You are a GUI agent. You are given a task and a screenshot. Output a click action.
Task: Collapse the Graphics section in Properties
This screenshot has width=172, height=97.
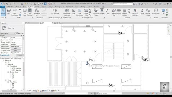click(21, 36)
